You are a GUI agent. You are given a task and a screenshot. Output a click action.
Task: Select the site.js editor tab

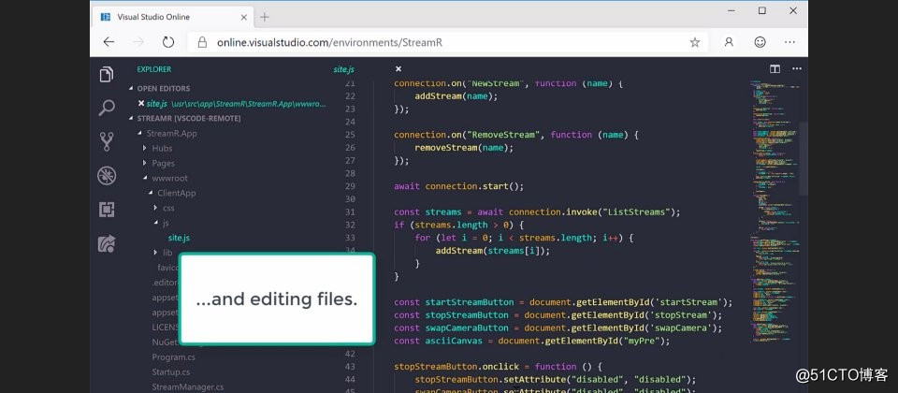point(343,69)
